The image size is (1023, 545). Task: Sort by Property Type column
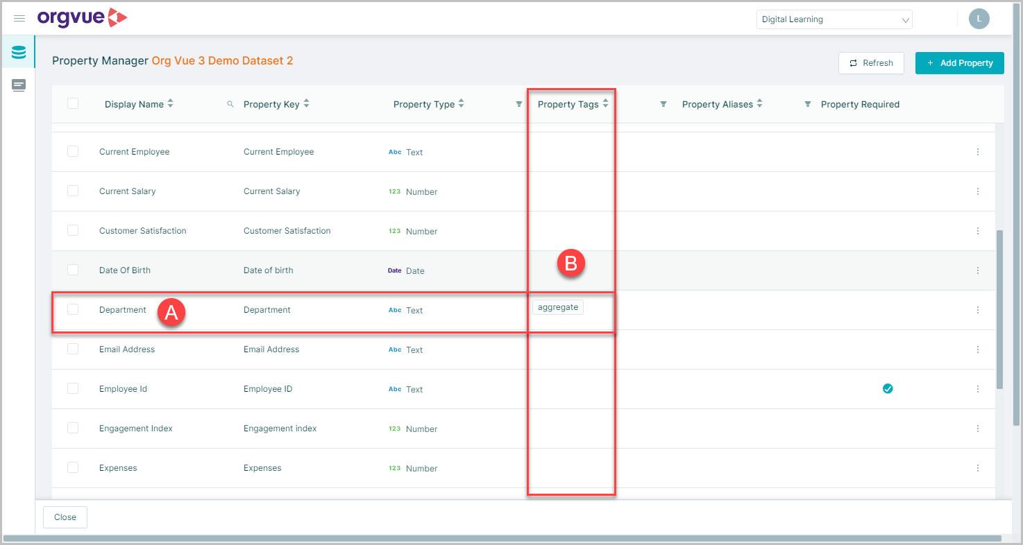point(462,104)
